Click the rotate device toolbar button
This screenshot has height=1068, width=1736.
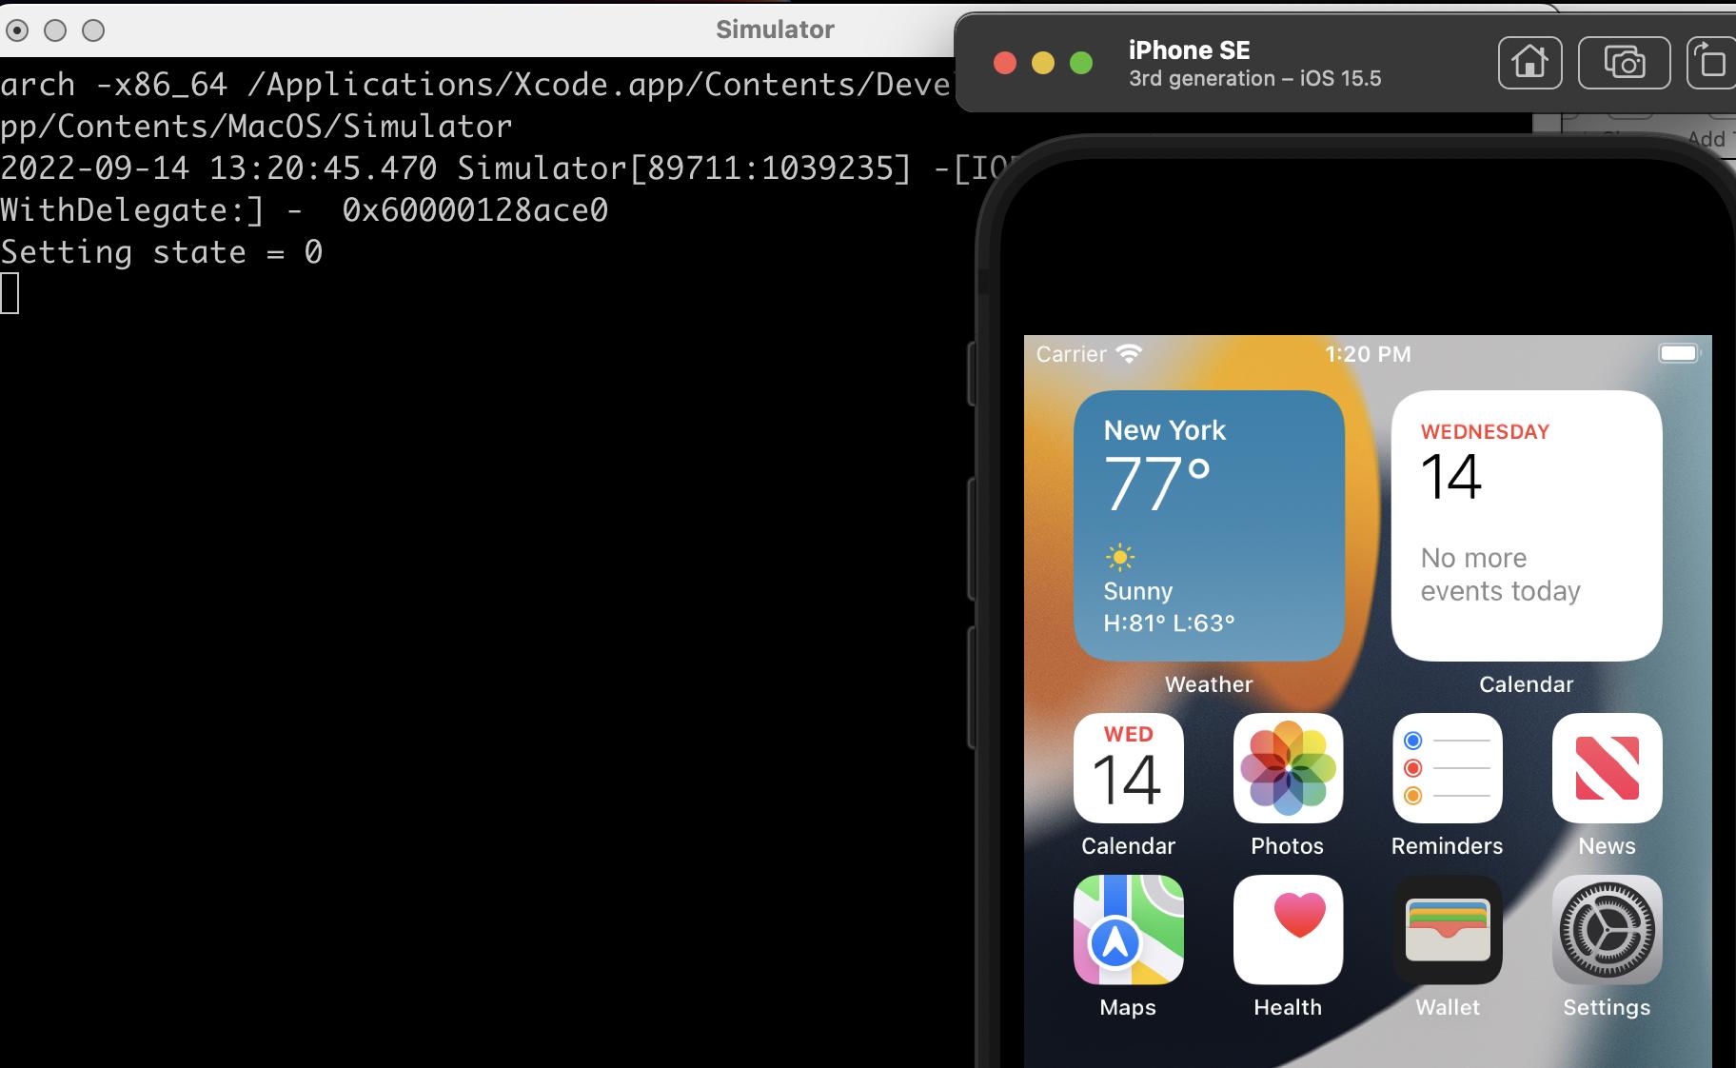pyautogui.click(x=1712, y=63)
